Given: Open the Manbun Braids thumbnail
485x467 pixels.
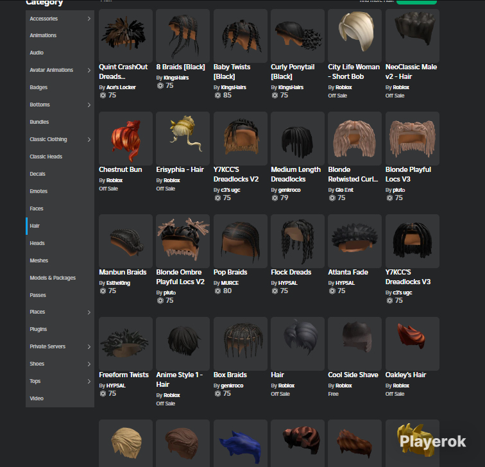Looking at the screenshot, I should (x=126, y=241).
